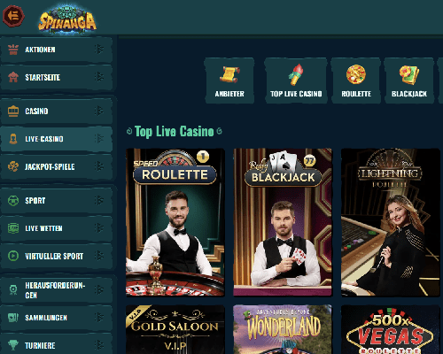Viewport: 443px width, 354px height.
Task: Click the Aktionen gift icon
Action: (x=13, y=50)
